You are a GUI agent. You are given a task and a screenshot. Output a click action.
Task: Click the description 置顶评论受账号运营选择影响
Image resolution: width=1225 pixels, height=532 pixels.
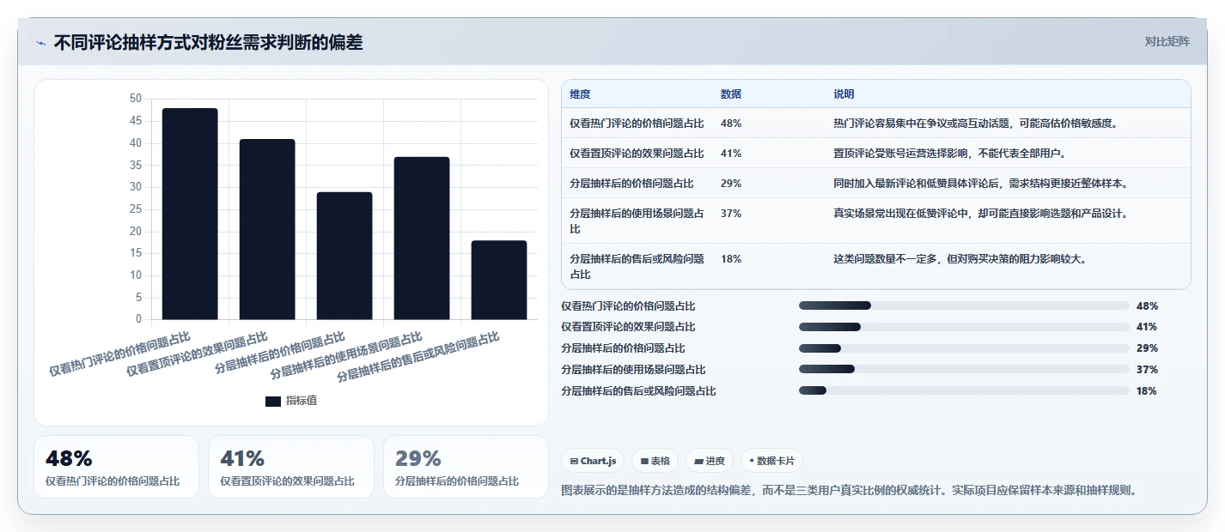click(949, 154)
